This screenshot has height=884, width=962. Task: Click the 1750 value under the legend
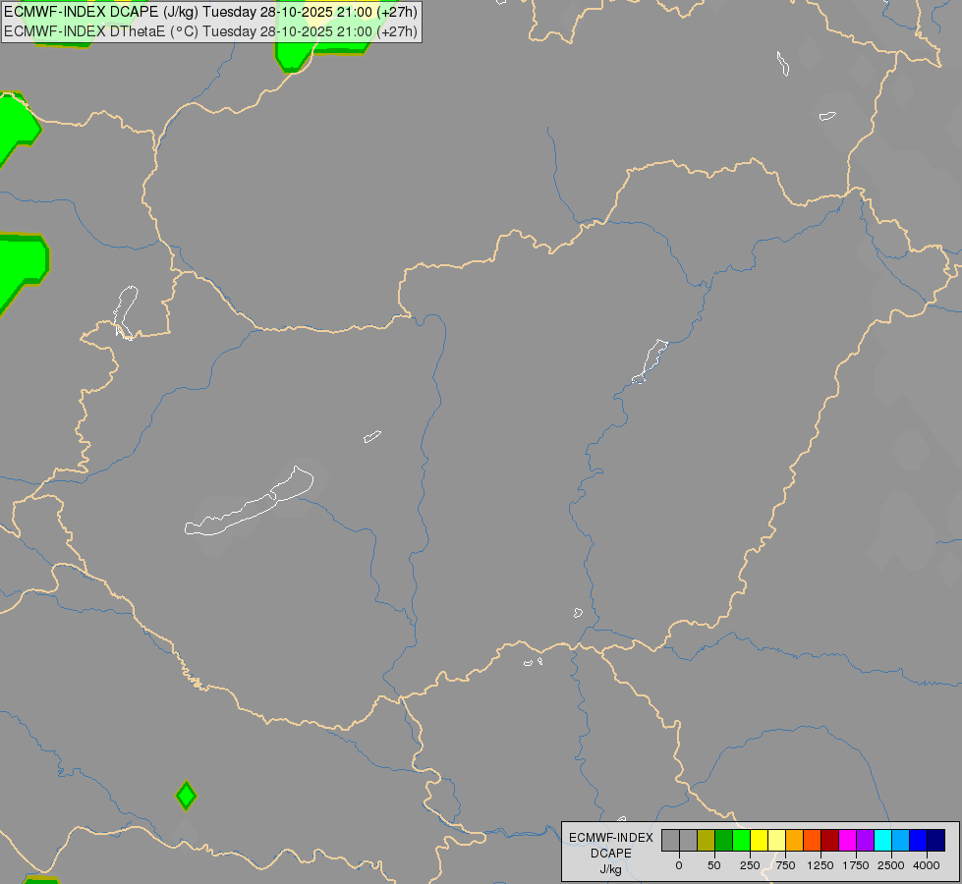856,865
